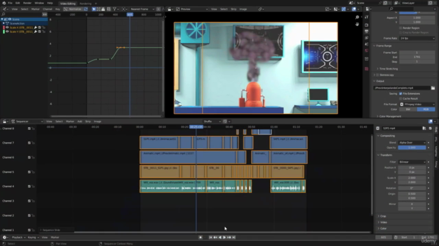Switch to the Rendering workspace tab
Screen dimensions: 439x246
coord(85,3)
